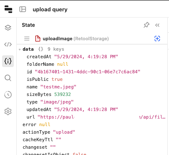Image resolution: width=169 pixels, height=155 pixels.
Task: Click the red uploadImage file icon
Action: point(38,39)
